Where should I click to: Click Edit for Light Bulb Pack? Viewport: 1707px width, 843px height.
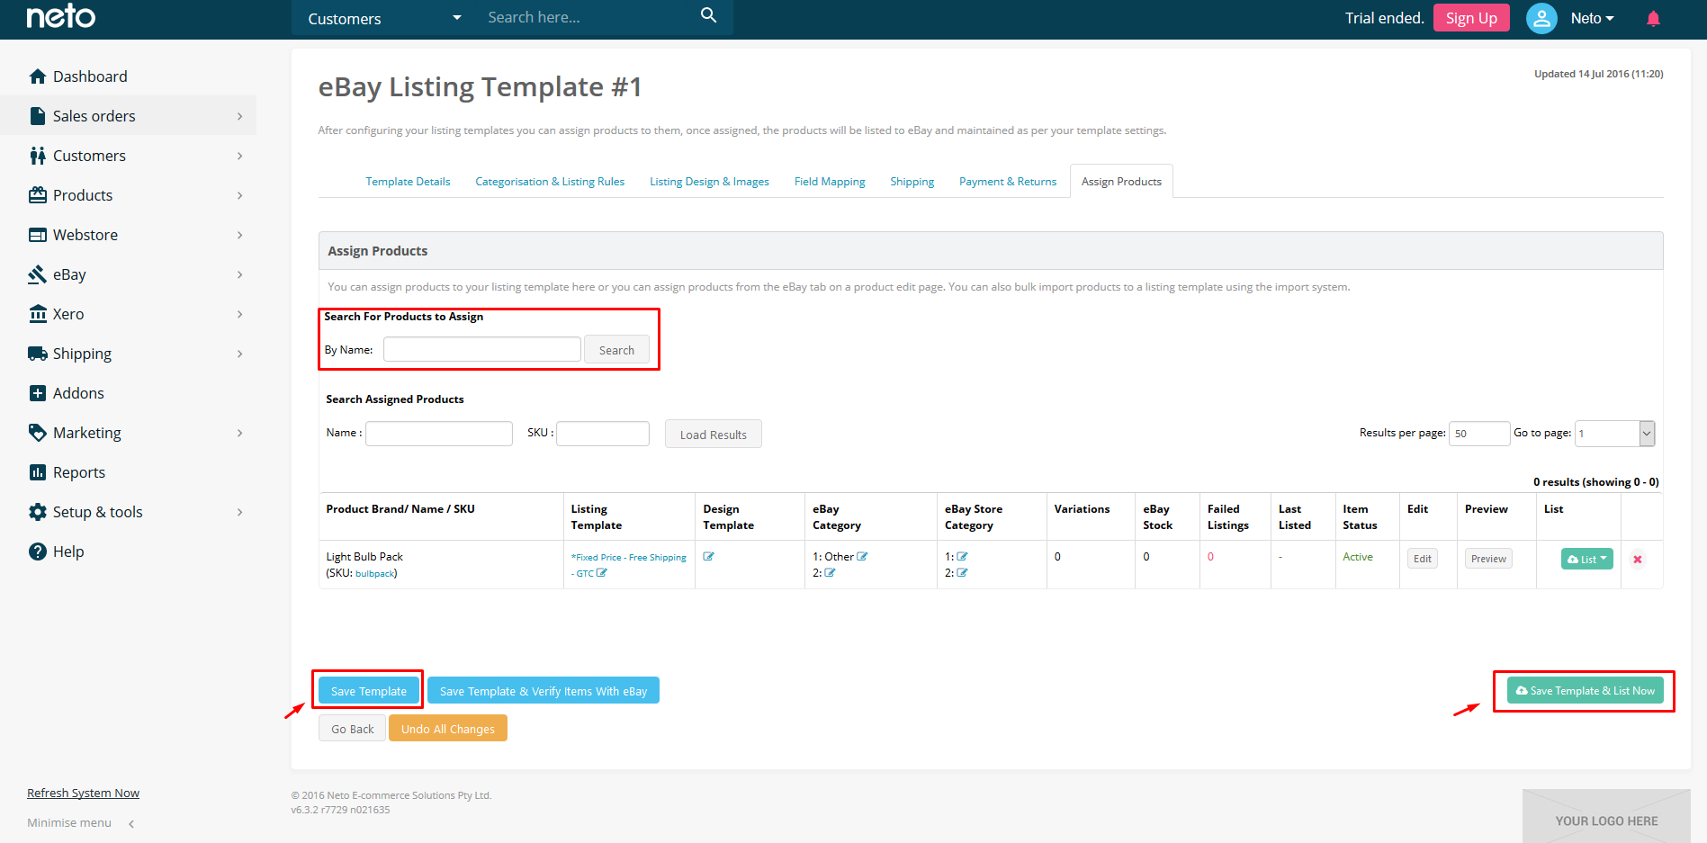(1422, 559)
